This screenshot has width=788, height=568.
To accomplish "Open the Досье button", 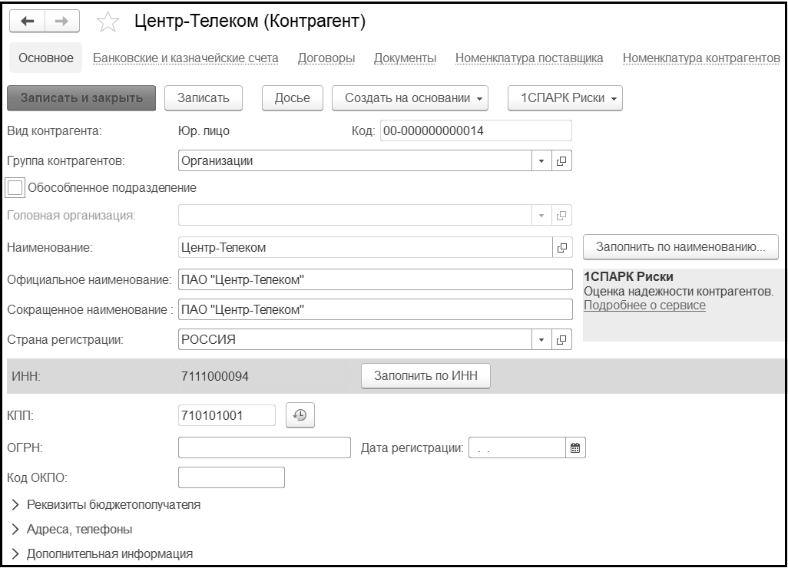I will [293, 98].
